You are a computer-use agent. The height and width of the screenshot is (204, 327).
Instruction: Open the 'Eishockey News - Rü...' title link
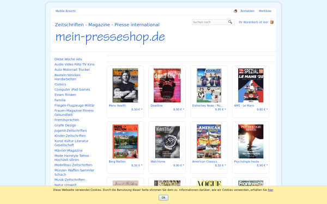pyautogui.click(x=208, y=106)
